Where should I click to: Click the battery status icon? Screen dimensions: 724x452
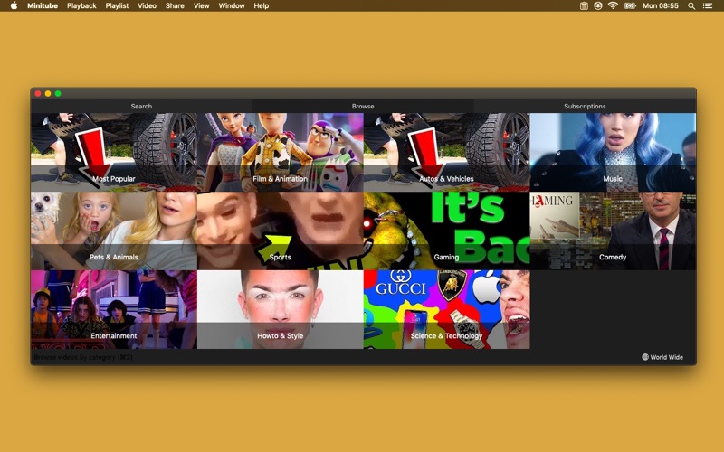[630, 5]
